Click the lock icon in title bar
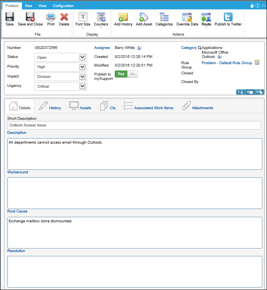 point(252,5)
